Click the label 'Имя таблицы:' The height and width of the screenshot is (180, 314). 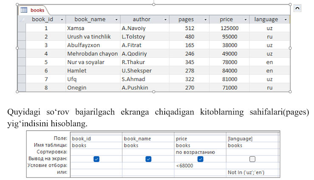[x=50, y=145]
